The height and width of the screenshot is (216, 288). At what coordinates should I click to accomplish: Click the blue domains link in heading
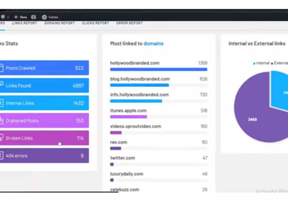[153, 44]
